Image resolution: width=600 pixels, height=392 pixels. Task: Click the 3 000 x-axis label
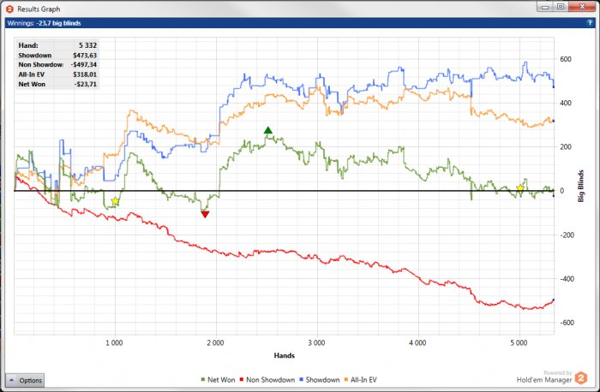point(317,343)
